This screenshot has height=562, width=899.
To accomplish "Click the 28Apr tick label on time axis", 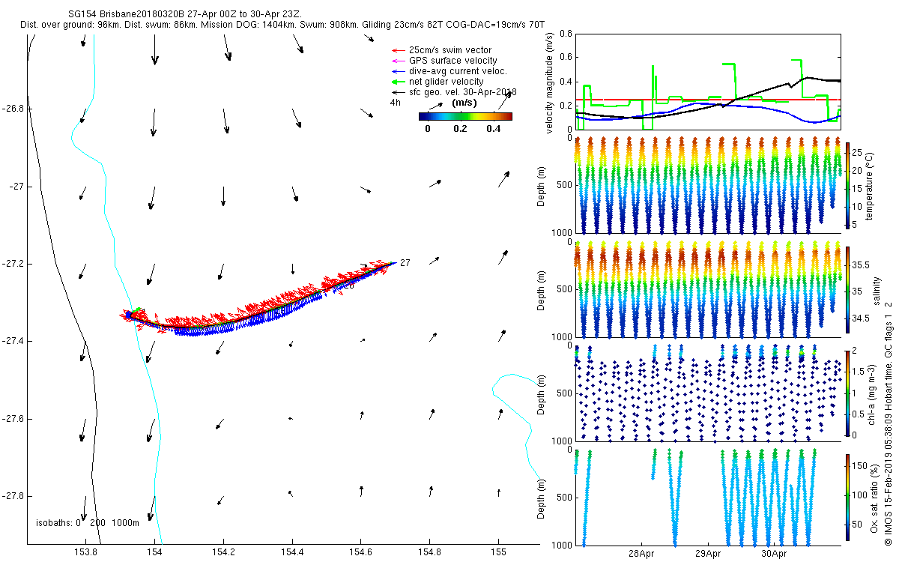I will click(x=642, y=555).
